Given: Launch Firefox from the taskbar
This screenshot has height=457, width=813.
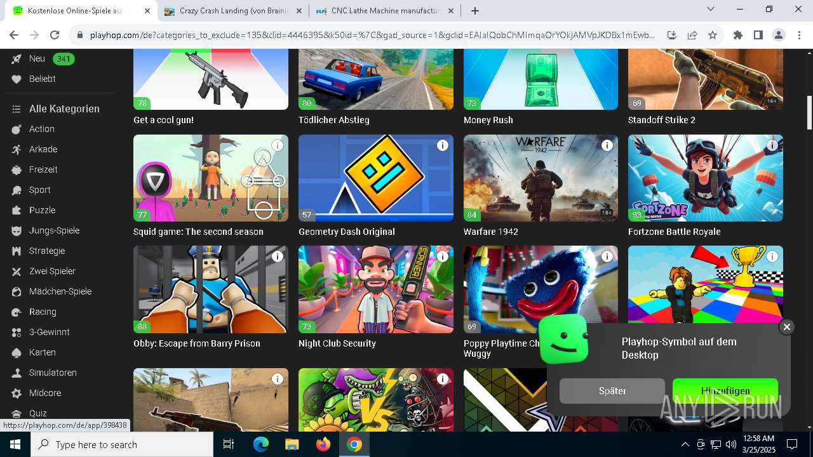Looking at the screenshot, I should click(x=323, y=444).
